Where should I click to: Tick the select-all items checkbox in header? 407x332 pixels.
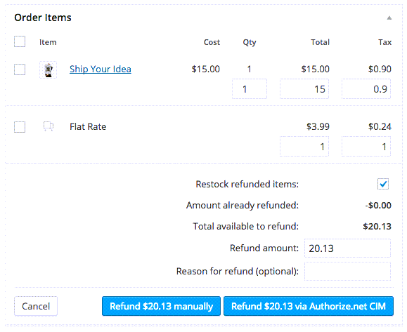(x=20, y=41)
